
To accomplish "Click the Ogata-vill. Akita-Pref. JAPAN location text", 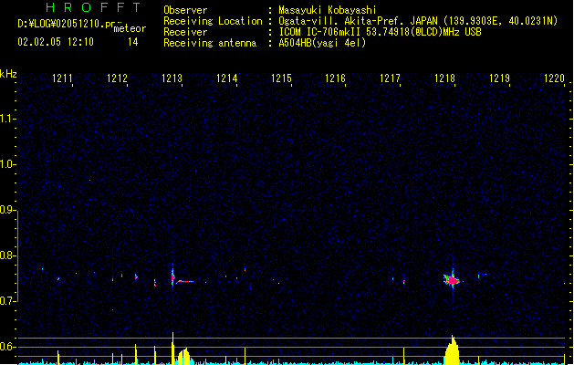I will [358, 21].
